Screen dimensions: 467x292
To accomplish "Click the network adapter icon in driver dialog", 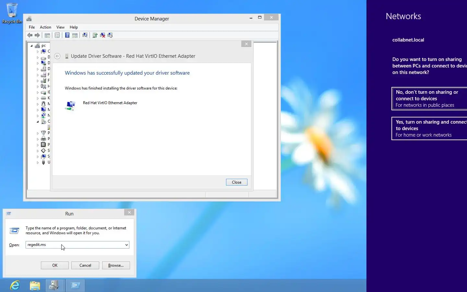I will point(70,105).
